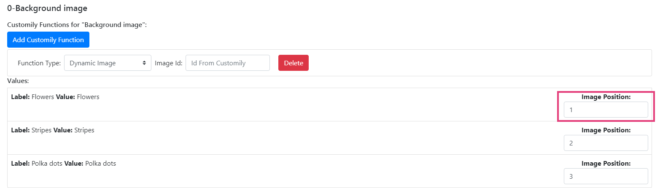Image resolution: width=660 pixels, height=188 pixels.
Task: Click the "Image Id:" label
Action: click(x=168, y=63)
